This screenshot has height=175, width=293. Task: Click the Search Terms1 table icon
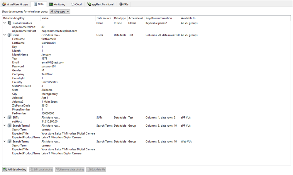click(x=9, y=125)
